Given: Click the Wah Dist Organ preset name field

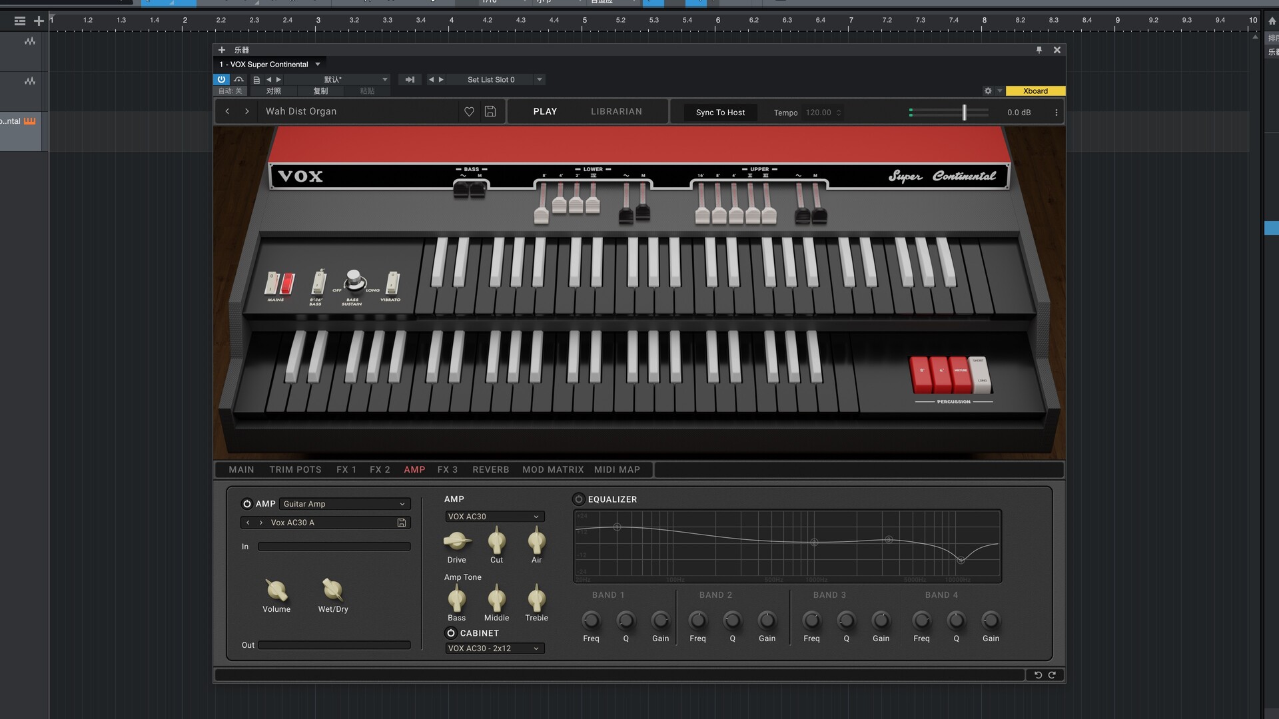Looking at the screenshot, I should pyautogui.click(x=360, y=111).
